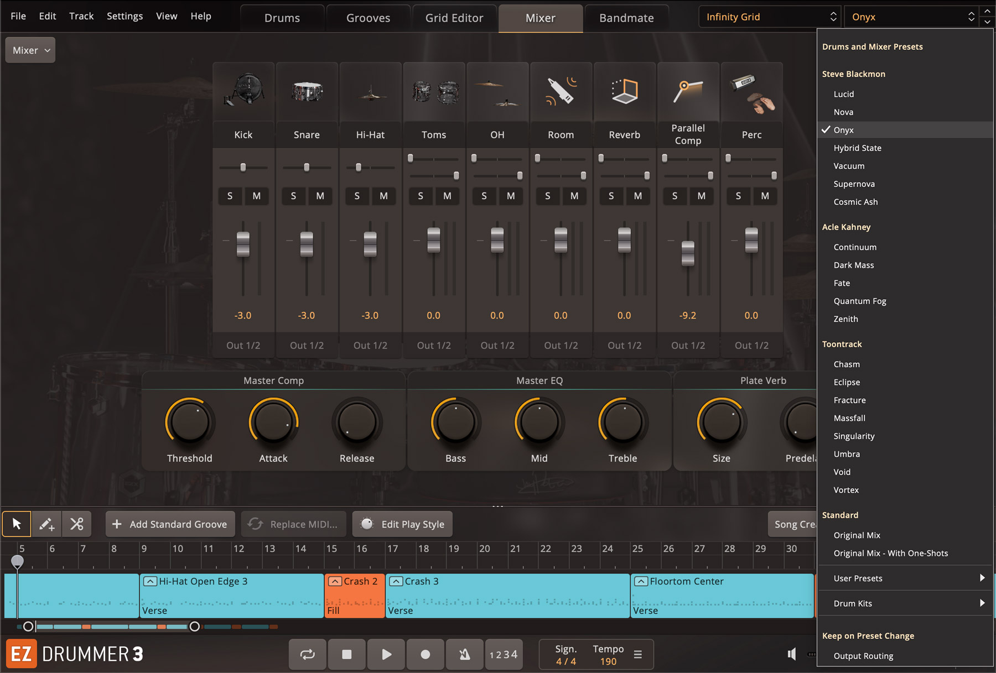The width and height of the screenshot is (996, 673).
Task: Select the pencil draw tool
Action: (x=46, y=524)
